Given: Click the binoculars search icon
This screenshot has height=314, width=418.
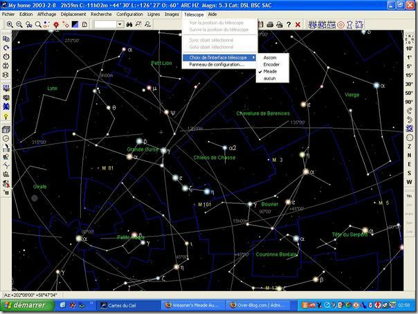Looking at the screenshot, I should [x=129, y=24].
